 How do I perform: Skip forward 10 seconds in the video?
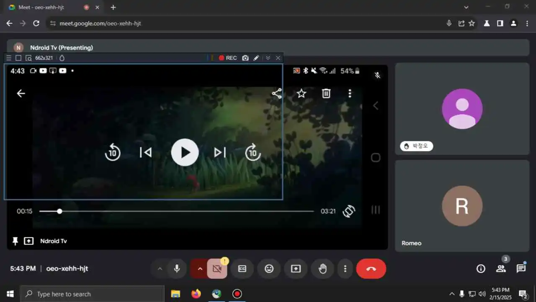pos(253,152)
